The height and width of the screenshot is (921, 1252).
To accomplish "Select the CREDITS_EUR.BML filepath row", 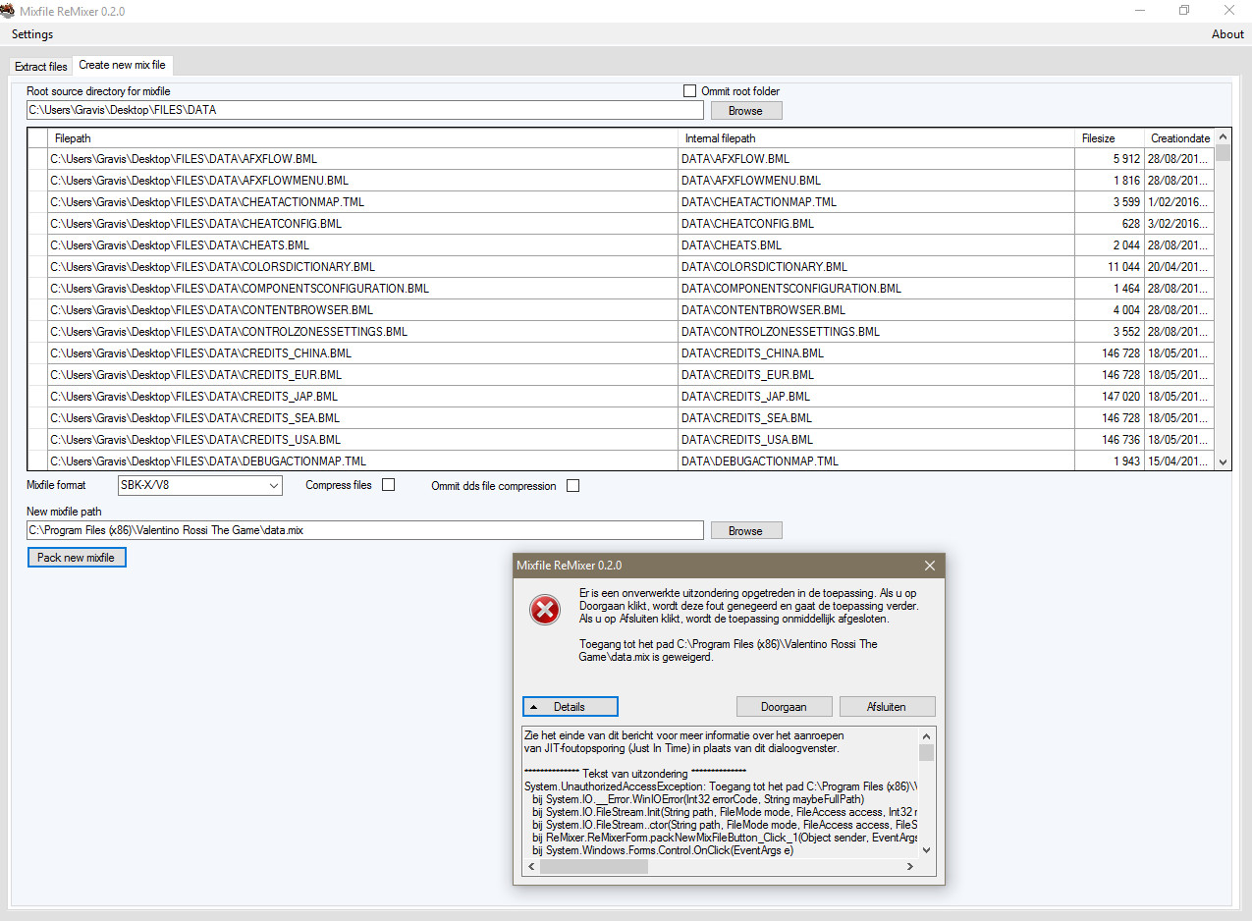I will (x=363, y=375).
